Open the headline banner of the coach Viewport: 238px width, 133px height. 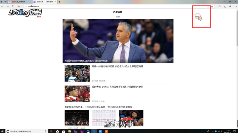tap(118, 41)
